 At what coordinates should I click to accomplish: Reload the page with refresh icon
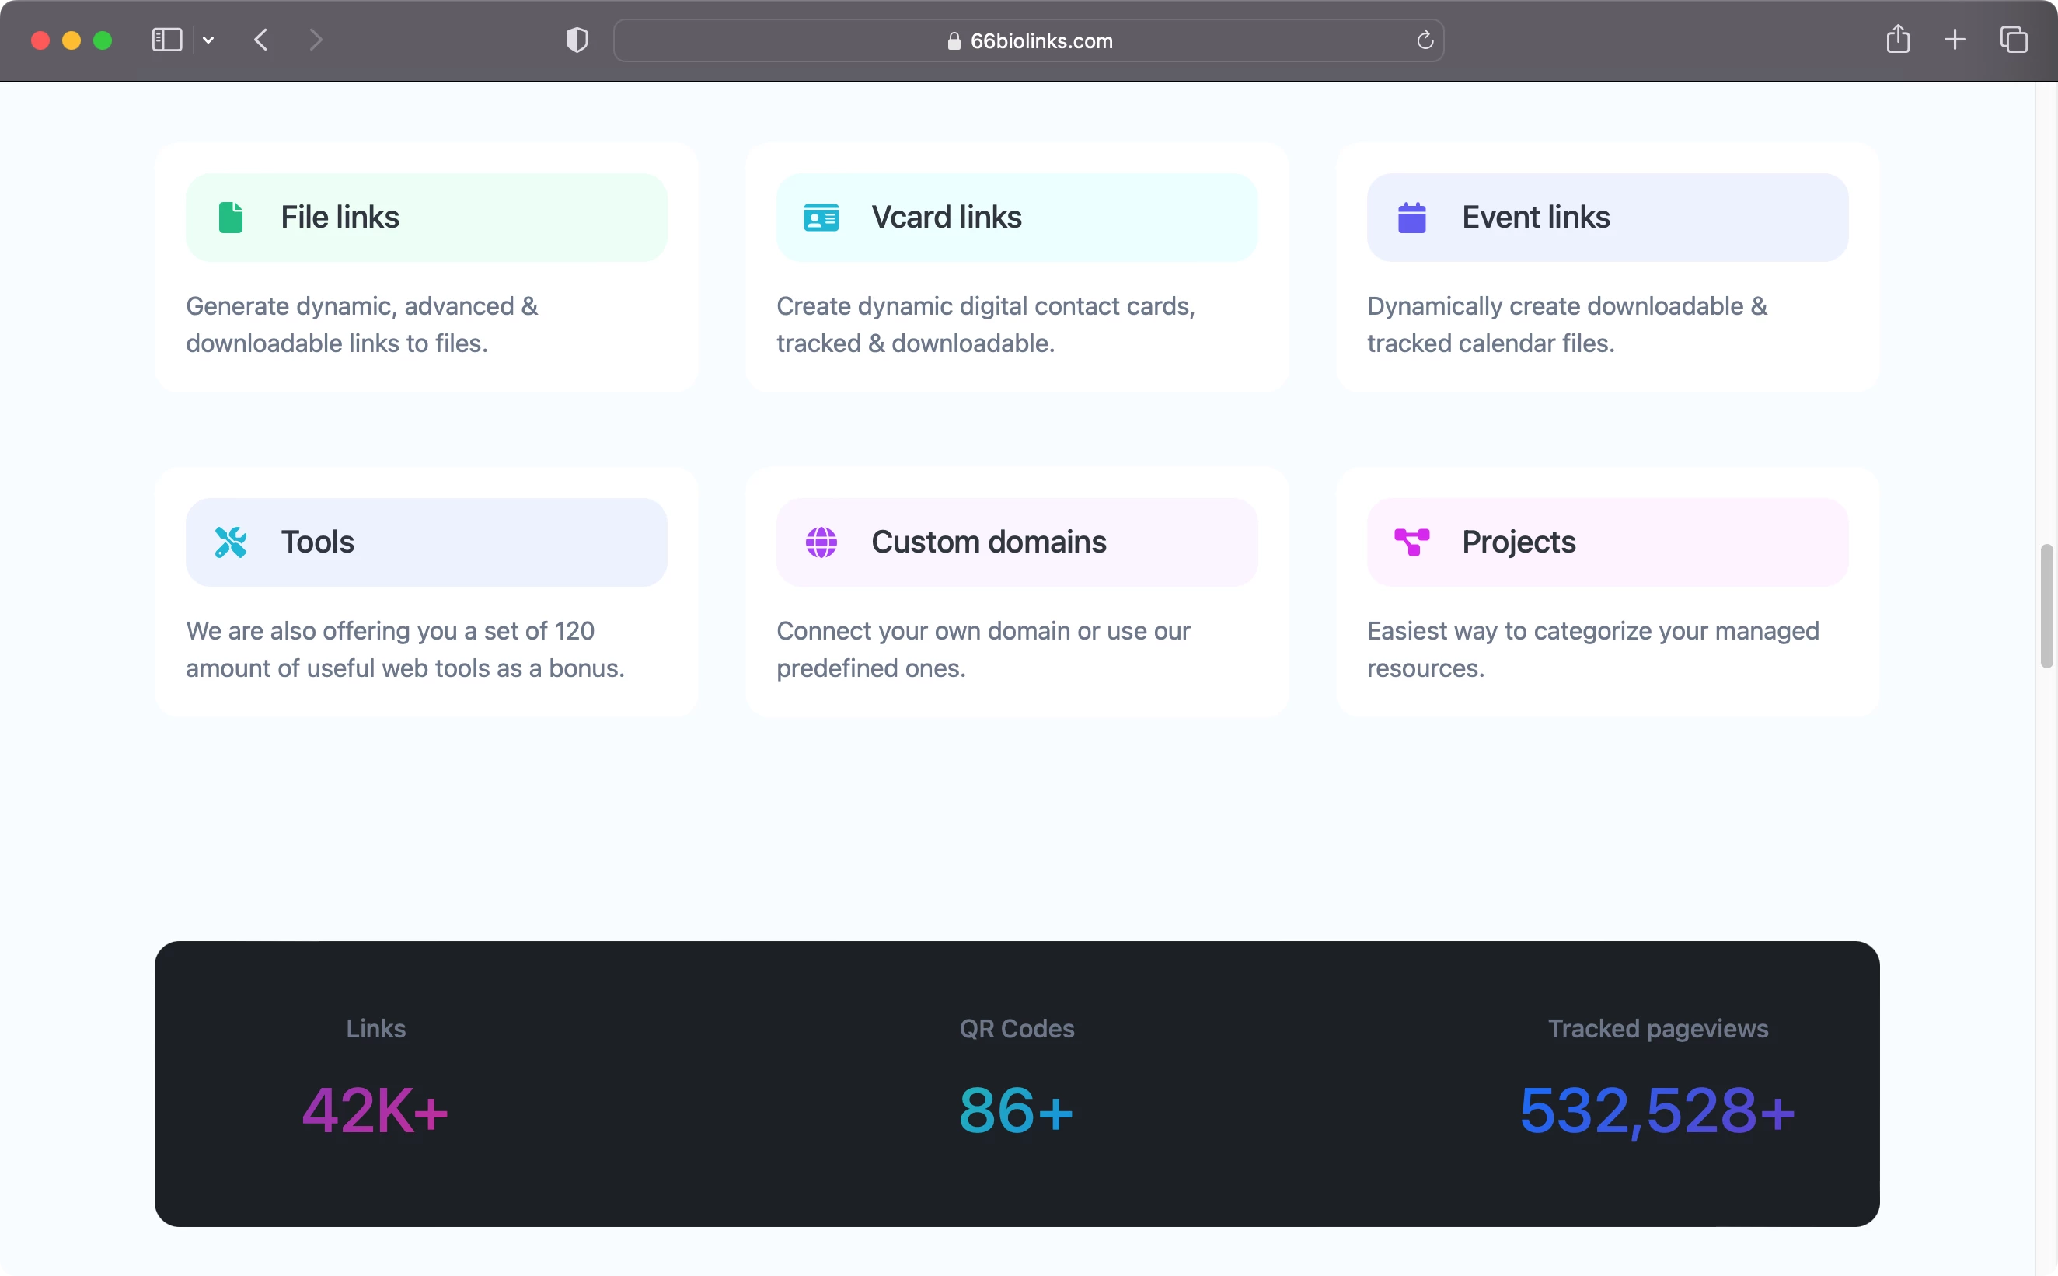[x=1425, y=40]
